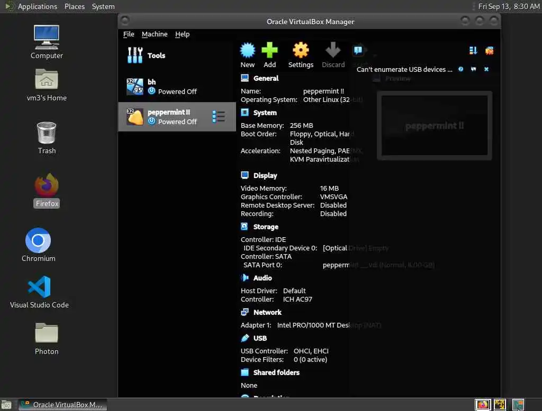
Task: Open the System menu in top panel
Action: tap(103, 6)
